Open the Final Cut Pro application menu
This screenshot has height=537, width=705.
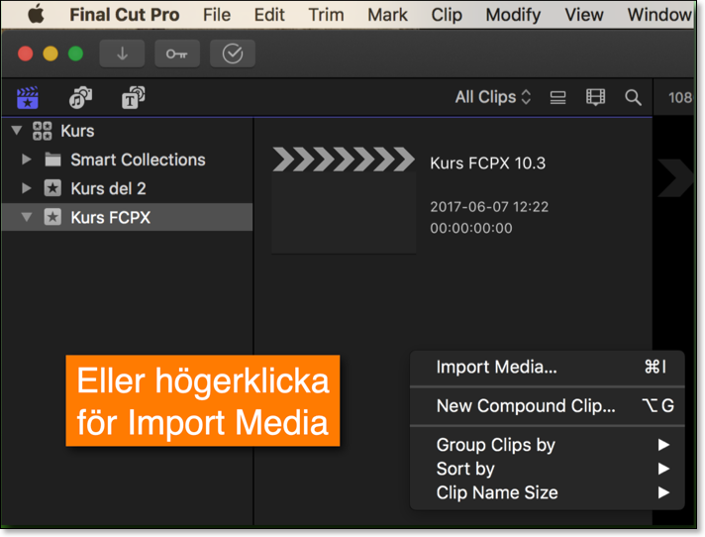125,15
